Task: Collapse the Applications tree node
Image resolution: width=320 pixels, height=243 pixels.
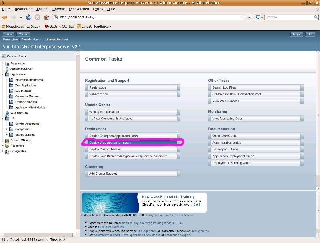Action: [2, 75]
